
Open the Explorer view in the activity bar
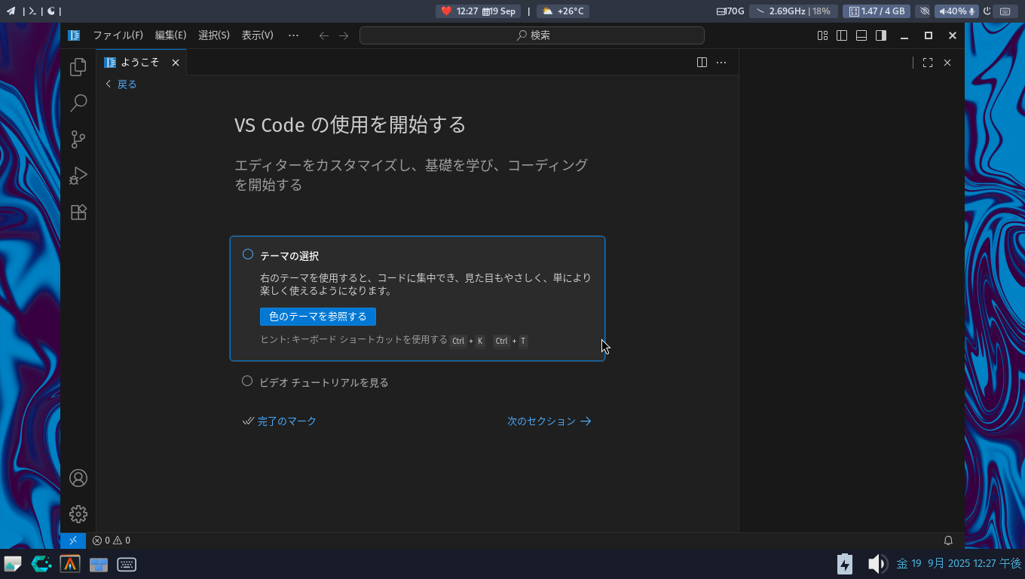click(78, 67)
